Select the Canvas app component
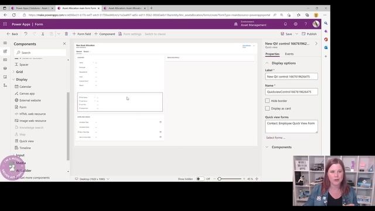The height and width of the screenshot is (211, 375). 25,94
